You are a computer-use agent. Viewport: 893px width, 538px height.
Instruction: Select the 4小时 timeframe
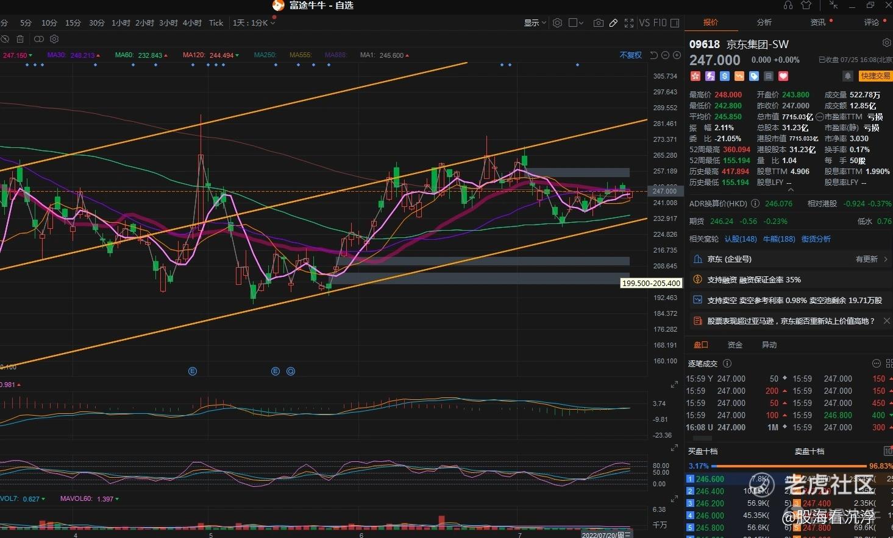click(x=192, y=23)
